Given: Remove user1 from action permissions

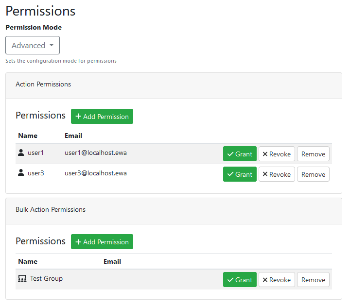Looking at the screenshot, I should [313, 154].
